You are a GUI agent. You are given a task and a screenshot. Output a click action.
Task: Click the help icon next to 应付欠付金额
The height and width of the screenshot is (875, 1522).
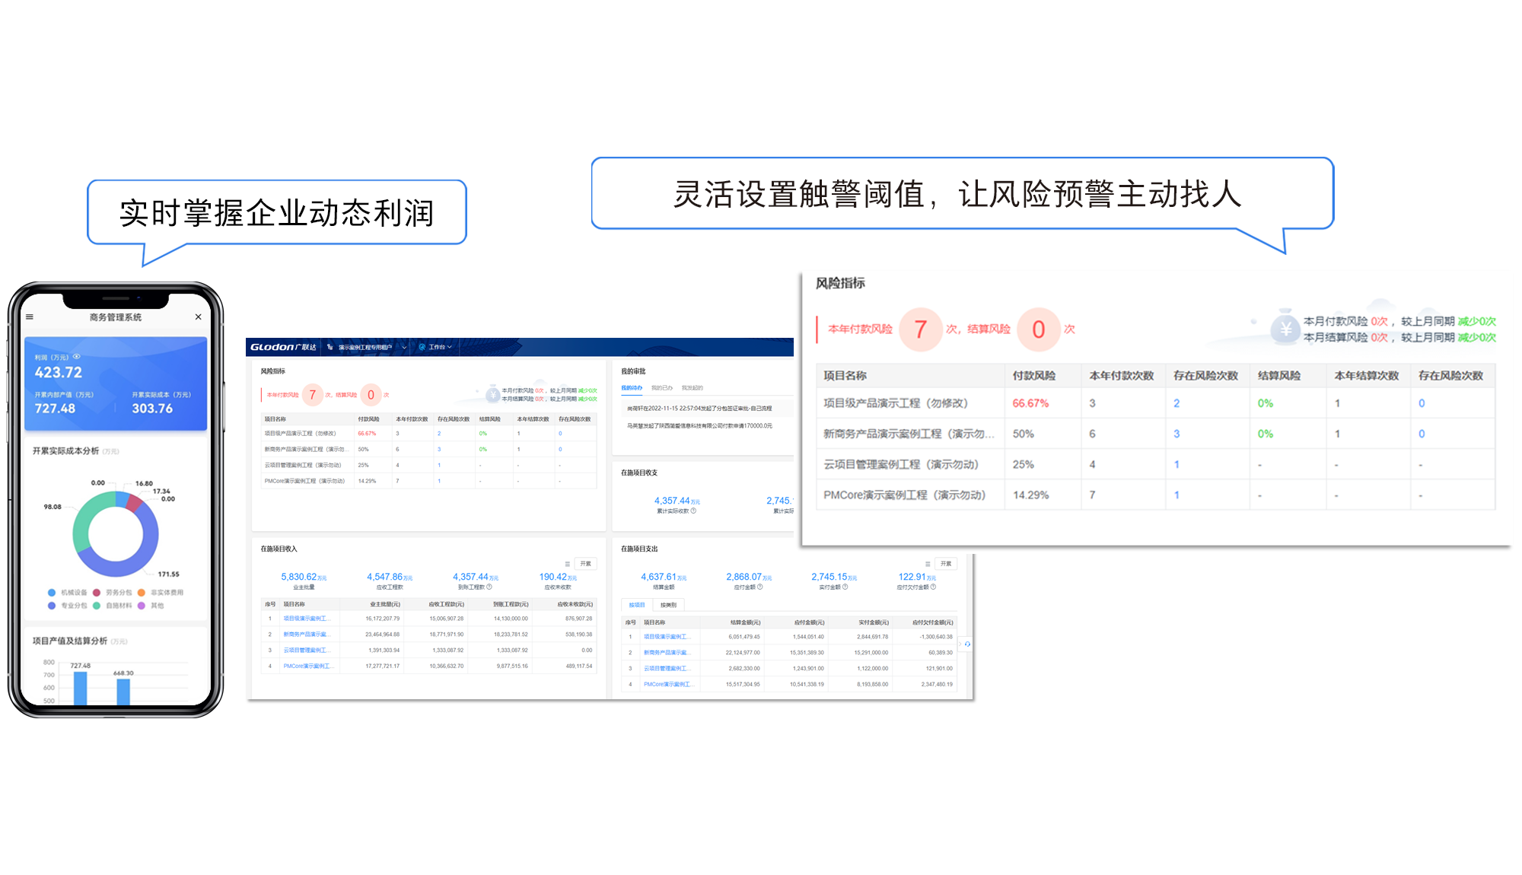933,587
